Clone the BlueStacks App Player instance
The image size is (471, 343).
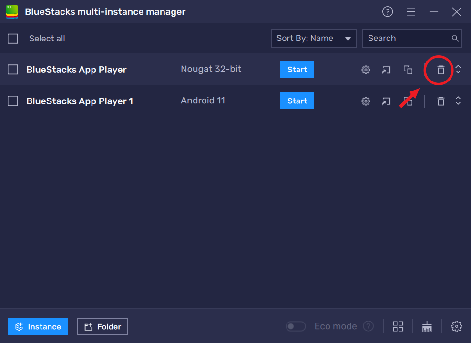click(408, 70)
